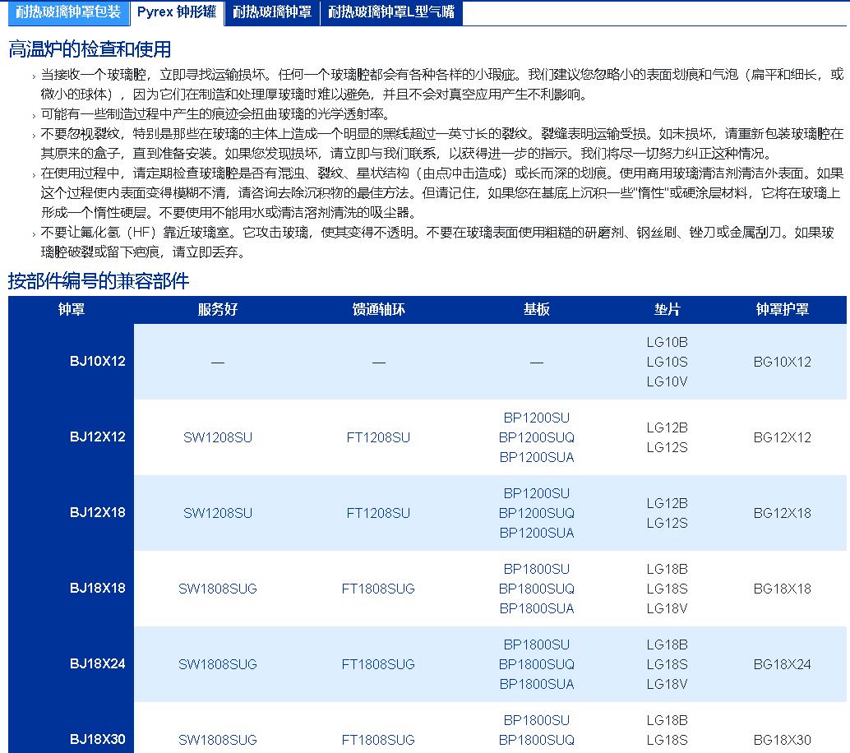Click the bullet starting 可能有一些制造过程
The width and height of the screenshot is (850, 753).
(x=215, y=114)
